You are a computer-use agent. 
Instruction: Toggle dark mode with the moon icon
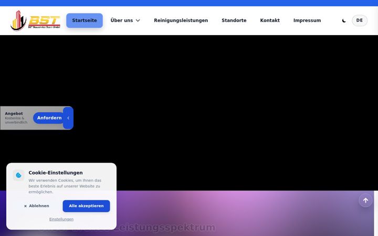point(344,20)
